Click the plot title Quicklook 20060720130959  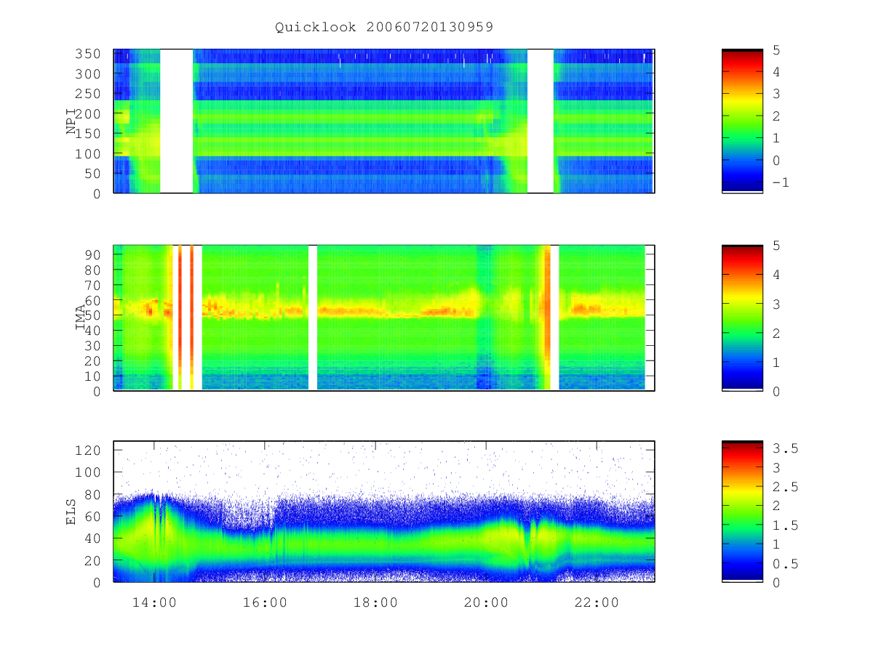pos(384,28)
